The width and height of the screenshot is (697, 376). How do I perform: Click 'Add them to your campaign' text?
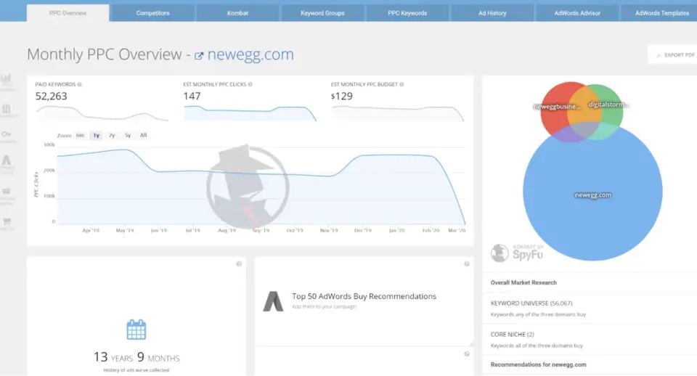coord(324,306)
